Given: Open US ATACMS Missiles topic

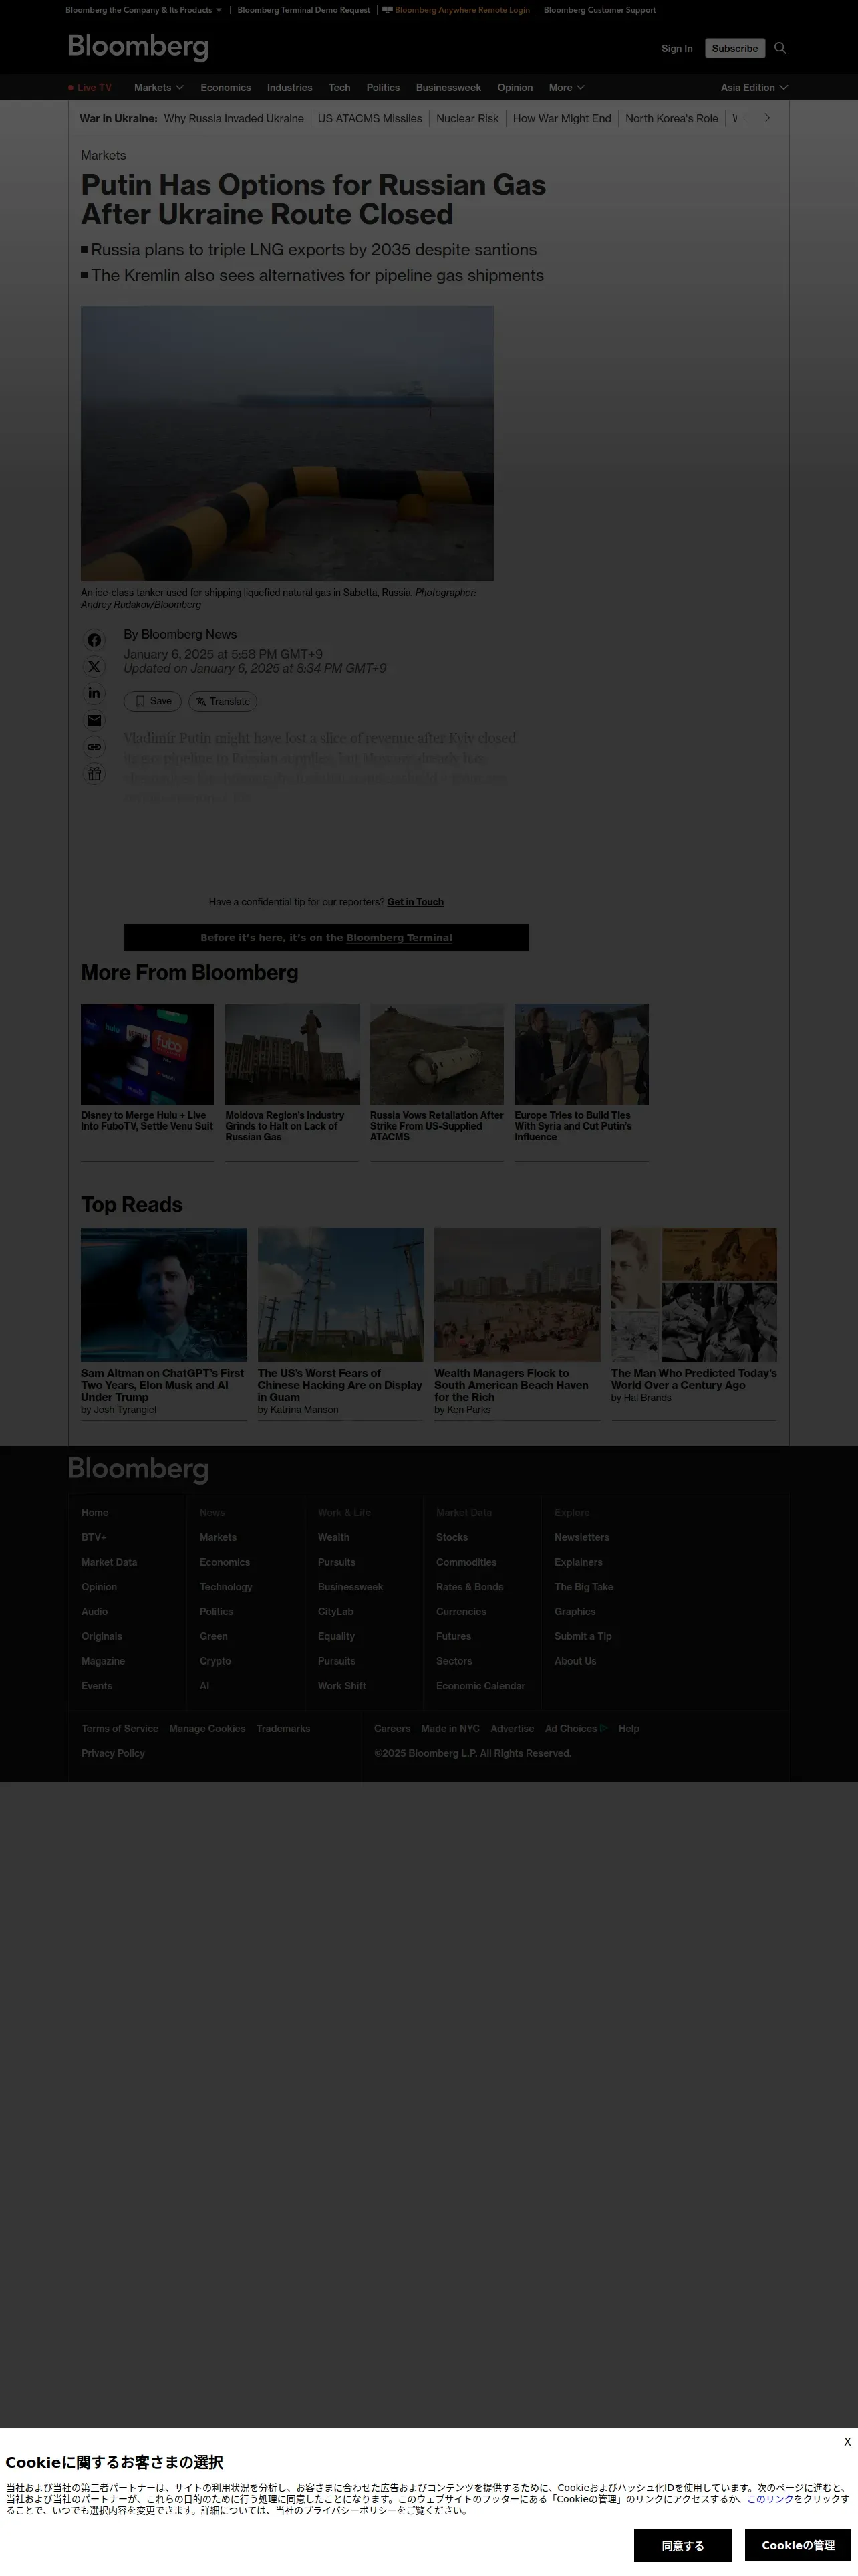Looking at the screenshot, I should (370, 118).
